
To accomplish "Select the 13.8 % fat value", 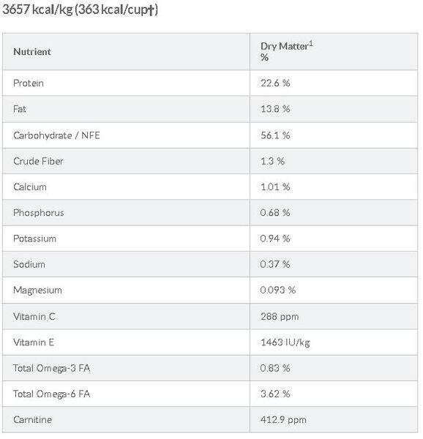I will [x=275, y=109].
